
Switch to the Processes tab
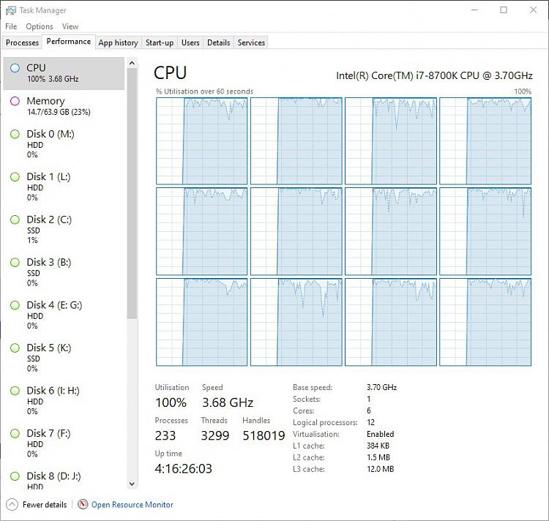pyautogui.click(x=22, y=42)
